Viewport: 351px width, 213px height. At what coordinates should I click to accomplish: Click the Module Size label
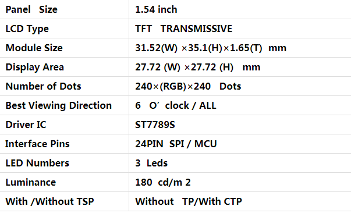tap(34, 48)
